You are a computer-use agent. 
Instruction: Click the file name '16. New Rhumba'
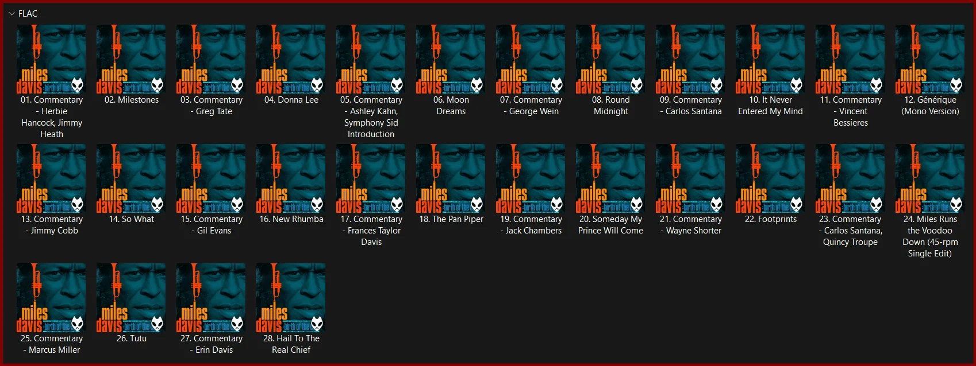pos(291,219)
